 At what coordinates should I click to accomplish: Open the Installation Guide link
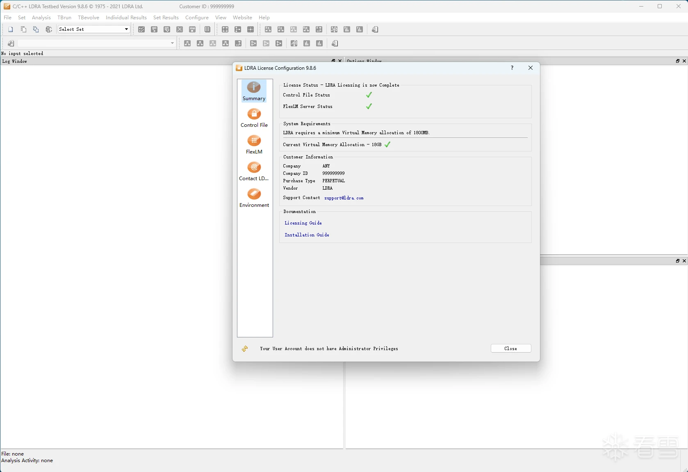point(307,235)
